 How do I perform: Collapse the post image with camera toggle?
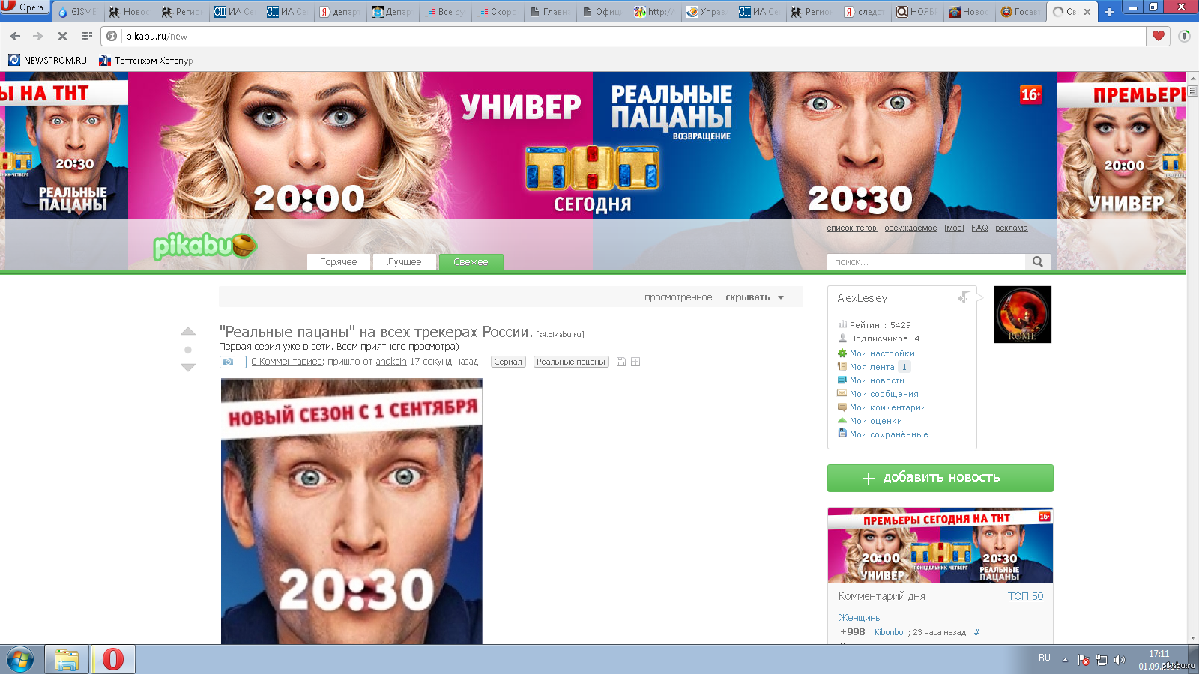pos(232,362)
